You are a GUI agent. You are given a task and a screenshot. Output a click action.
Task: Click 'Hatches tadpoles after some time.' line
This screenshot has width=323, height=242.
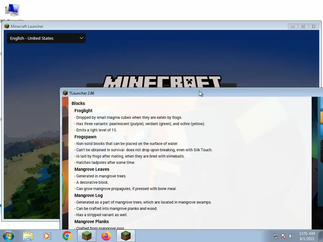[105, 162]
